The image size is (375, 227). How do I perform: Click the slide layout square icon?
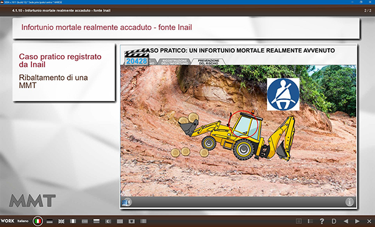pyautogui.click(x=299, y=221)
